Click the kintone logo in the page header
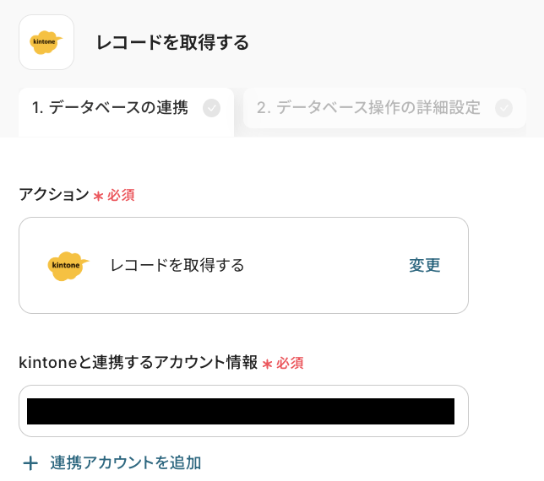The width and height of the screenshot is (544, 481). click(x=46, y=42)
